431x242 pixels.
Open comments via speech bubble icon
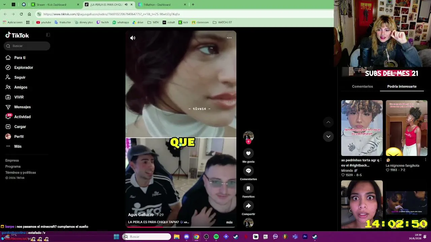coord(248,171)
